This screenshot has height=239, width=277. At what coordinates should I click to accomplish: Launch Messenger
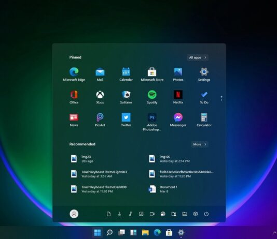coord(178,120)
